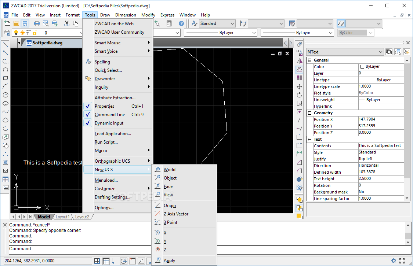This screenshot has width=413, height=266.
Task: Choose World from New UCS submenu
Action: coord(184,170)
